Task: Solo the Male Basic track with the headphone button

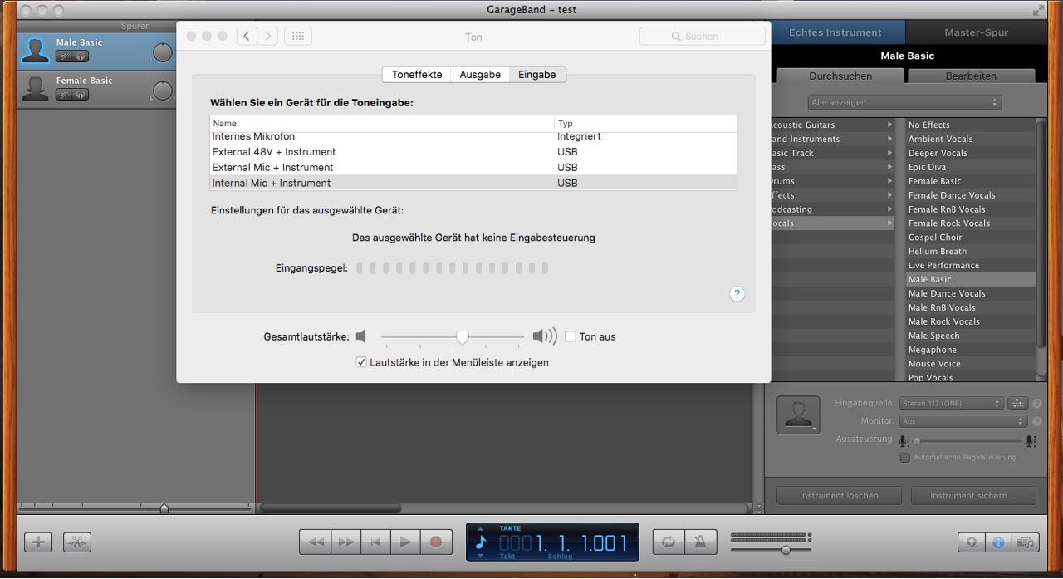Action: tap(81, 56)
